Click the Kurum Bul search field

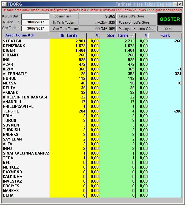click(35, 16)
